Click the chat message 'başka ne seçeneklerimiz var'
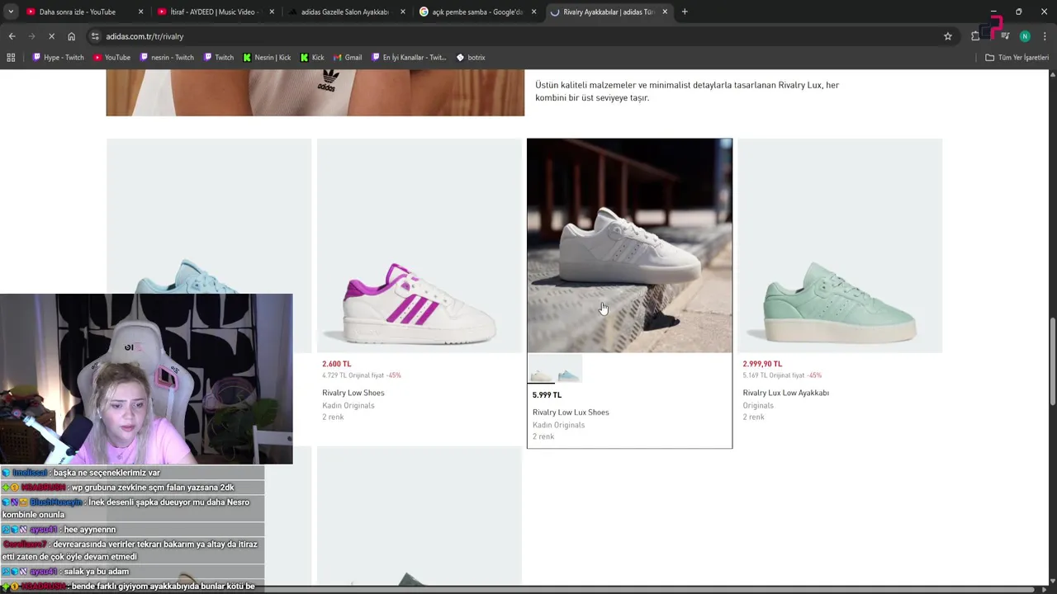The width and height of the screenshot is (1057, 594). point(107,473)
